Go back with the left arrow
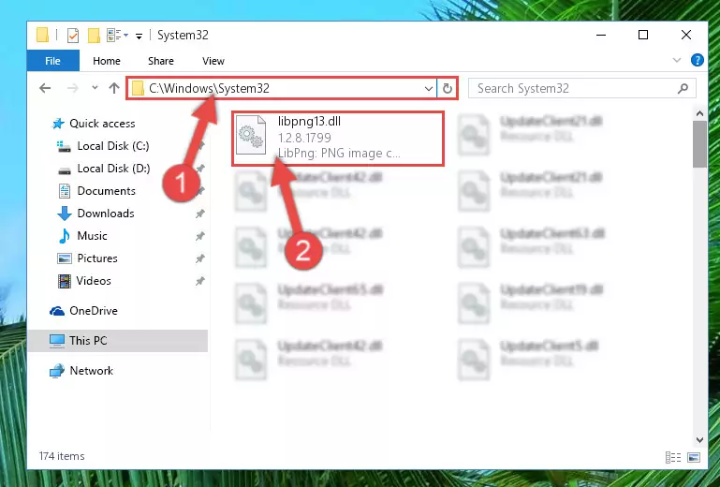 click(x=45, y=88)
